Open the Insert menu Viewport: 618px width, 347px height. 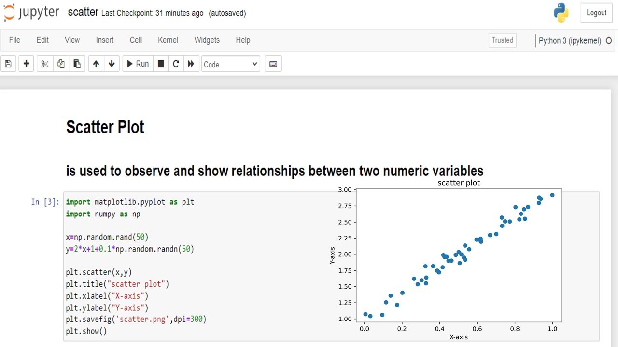coord(105,40)
